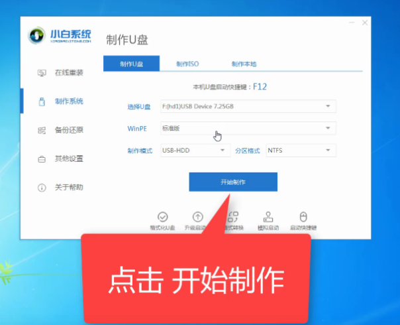Switch to the 制作U盘 tab
This screenshot has width=400, height=325.
pyautogui.click(x=131, y=64)
